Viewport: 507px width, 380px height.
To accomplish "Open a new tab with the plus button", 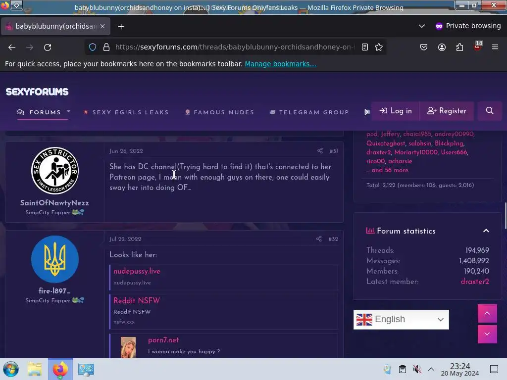I will [x=121, y=27].
